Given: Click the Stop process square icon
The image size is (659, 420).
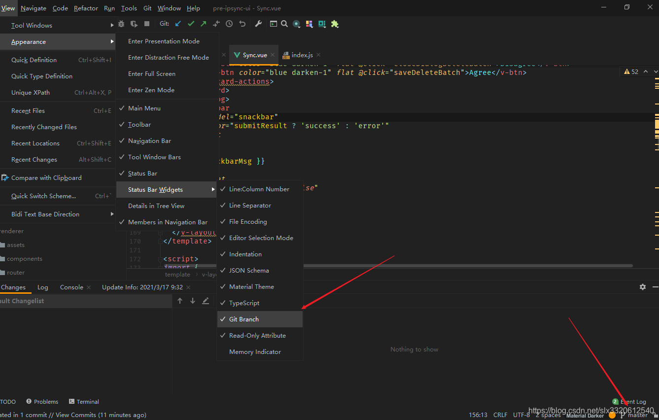Looking at the screenshot, I should click(x=146, y=24).
